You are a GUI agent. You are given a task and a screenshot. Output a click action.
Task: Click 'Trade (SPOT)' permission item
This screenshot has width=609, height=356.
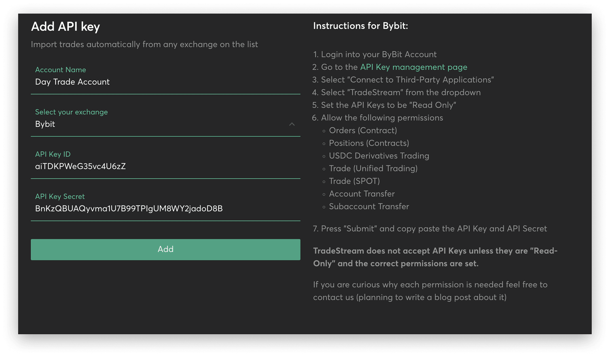354,181
